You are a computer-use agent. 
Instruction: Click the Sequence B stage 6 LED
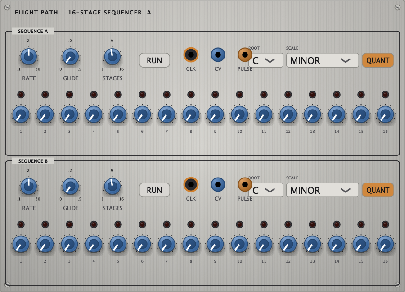(142, 224)
